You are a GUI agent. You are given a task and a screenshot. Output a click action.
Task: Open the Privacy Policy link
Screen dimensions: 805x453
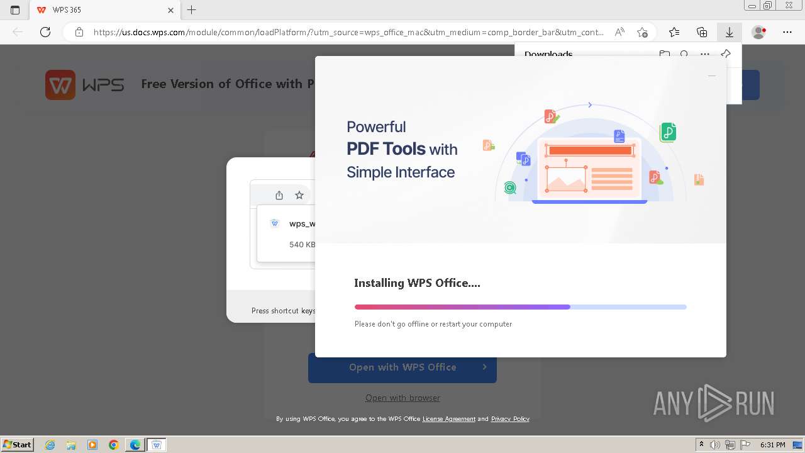point(510,419)
